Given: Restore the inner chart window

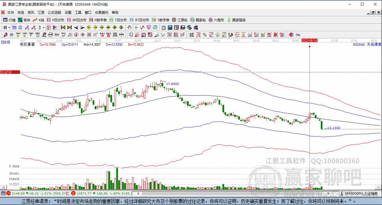Looking at the screenshot, I should click(x=373, y=12).
